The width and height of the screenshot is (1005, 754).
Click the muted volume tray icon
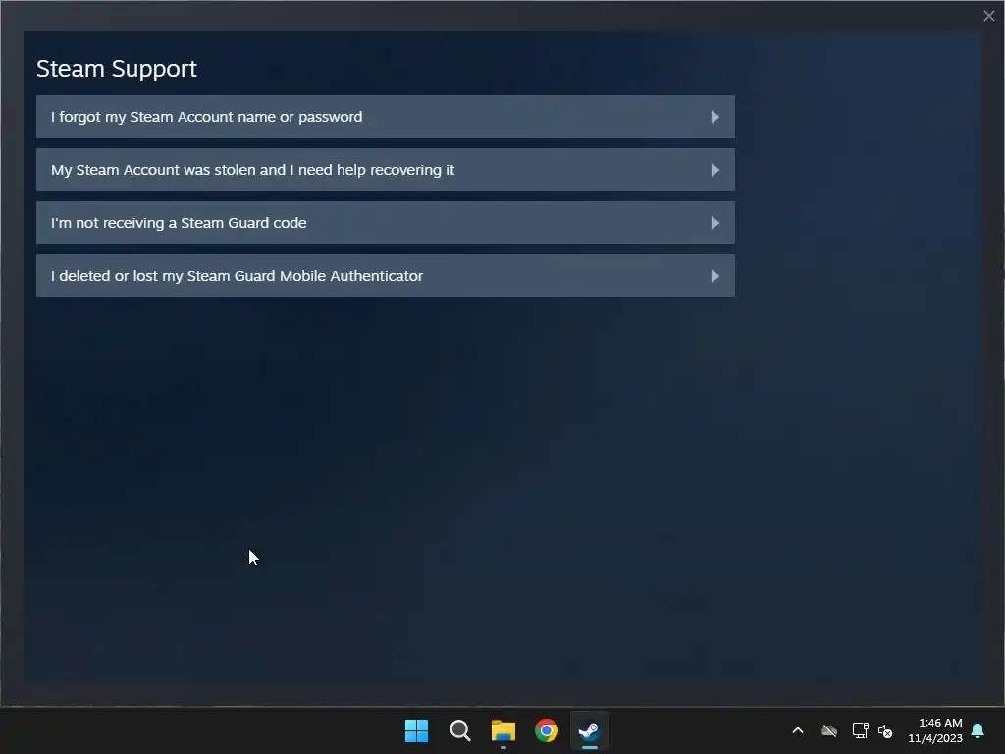(x=885, y=730)
